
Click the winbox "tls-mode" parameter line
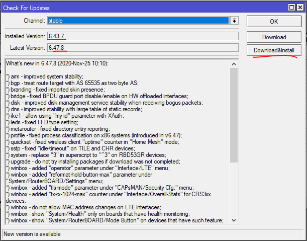(100, 188)
